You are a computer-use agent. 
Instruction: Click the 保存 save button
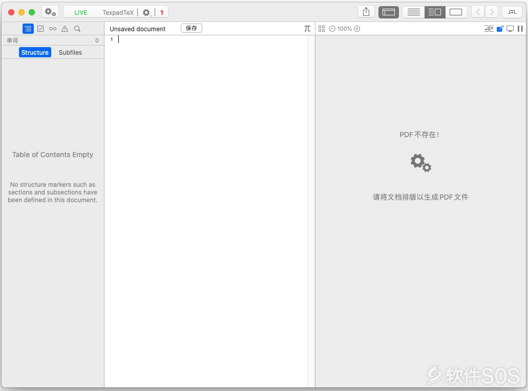pyautogui.click(x=191, y=28)
